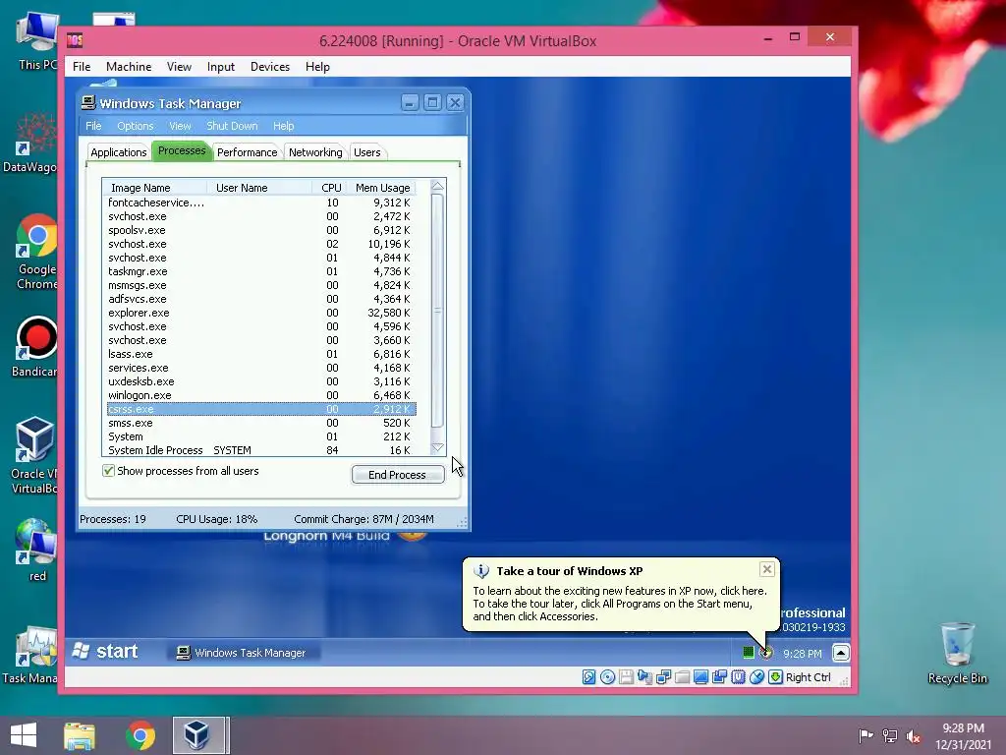
Task: Select the This PC desktop icon
Action: 36,40
